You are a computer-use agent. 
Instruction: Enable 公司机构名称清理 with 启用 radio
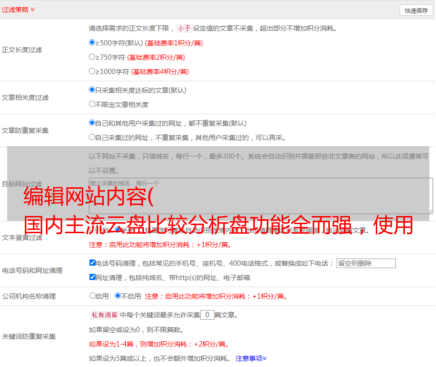tap(92, 296)
